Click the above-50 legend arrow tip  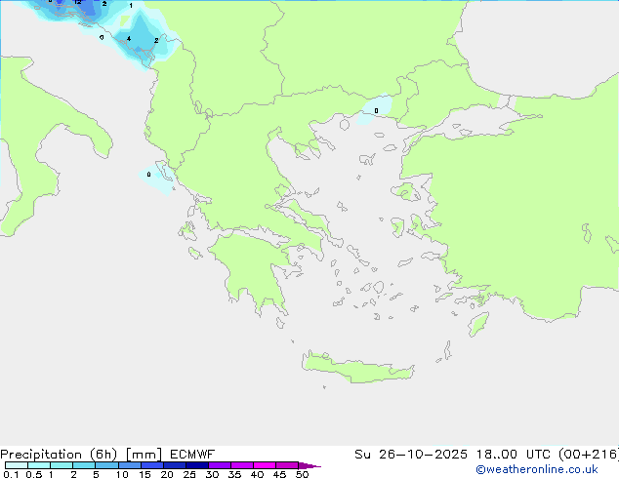[309, 465]
